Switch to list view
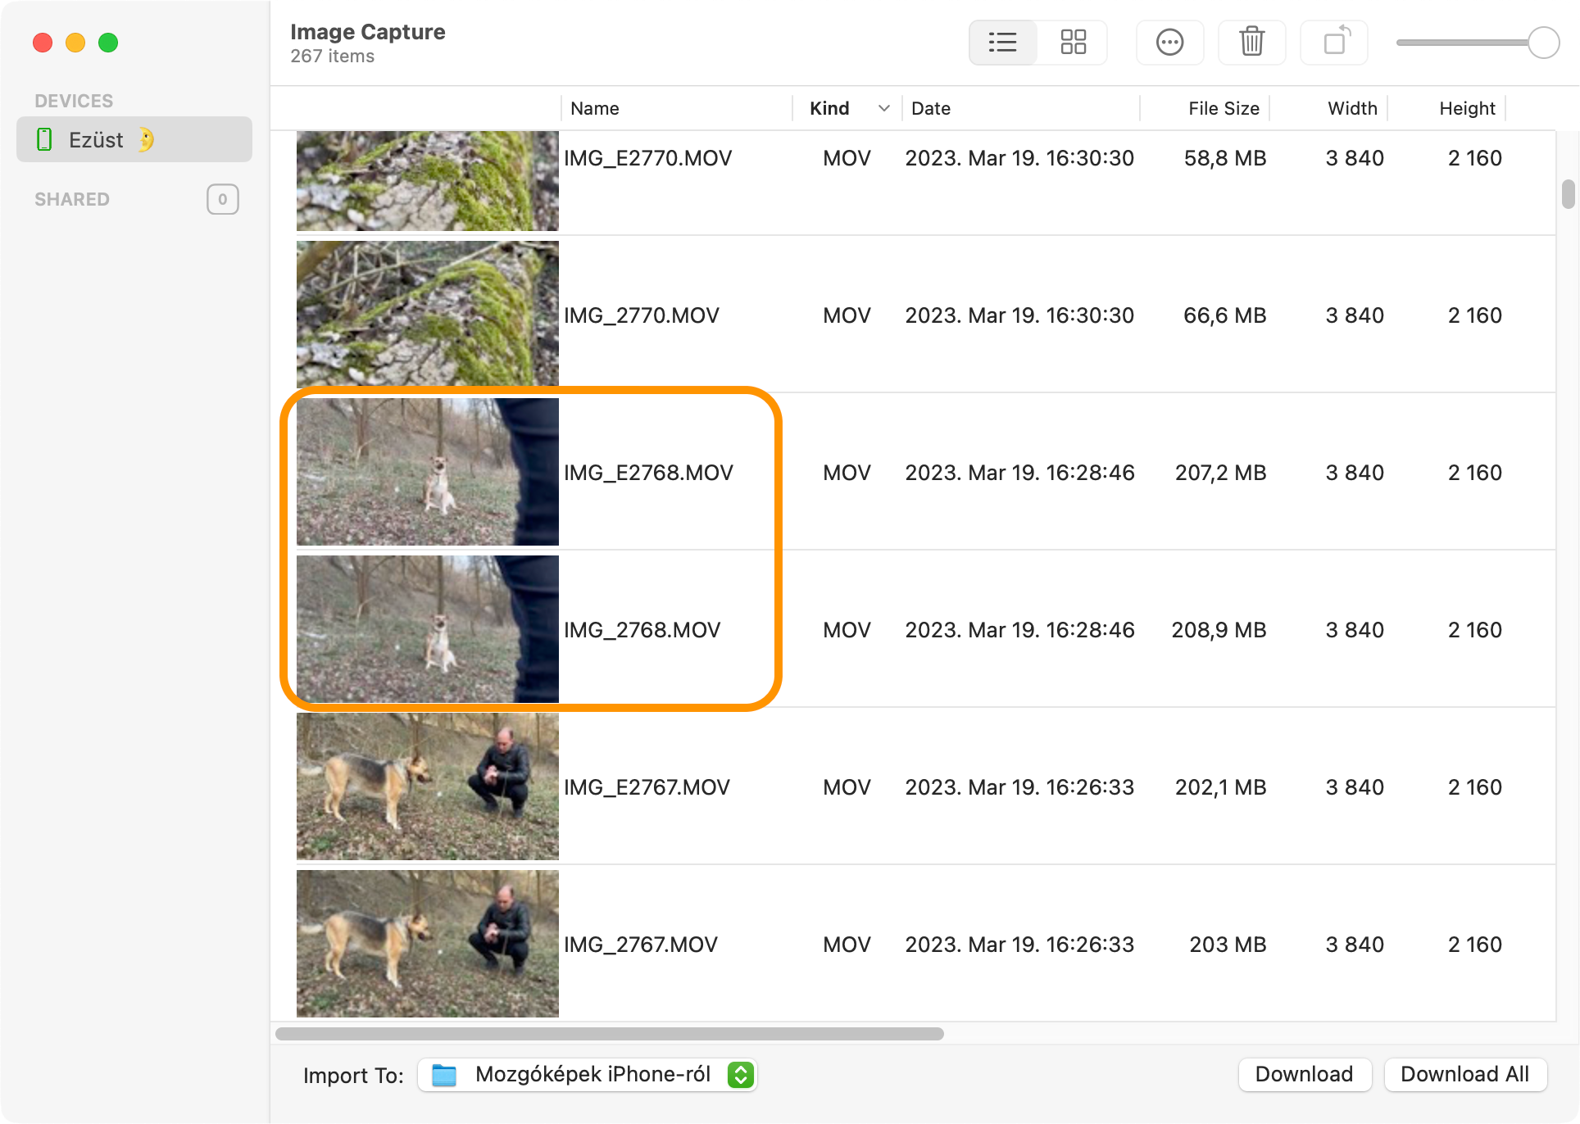 click(1003, 42)
